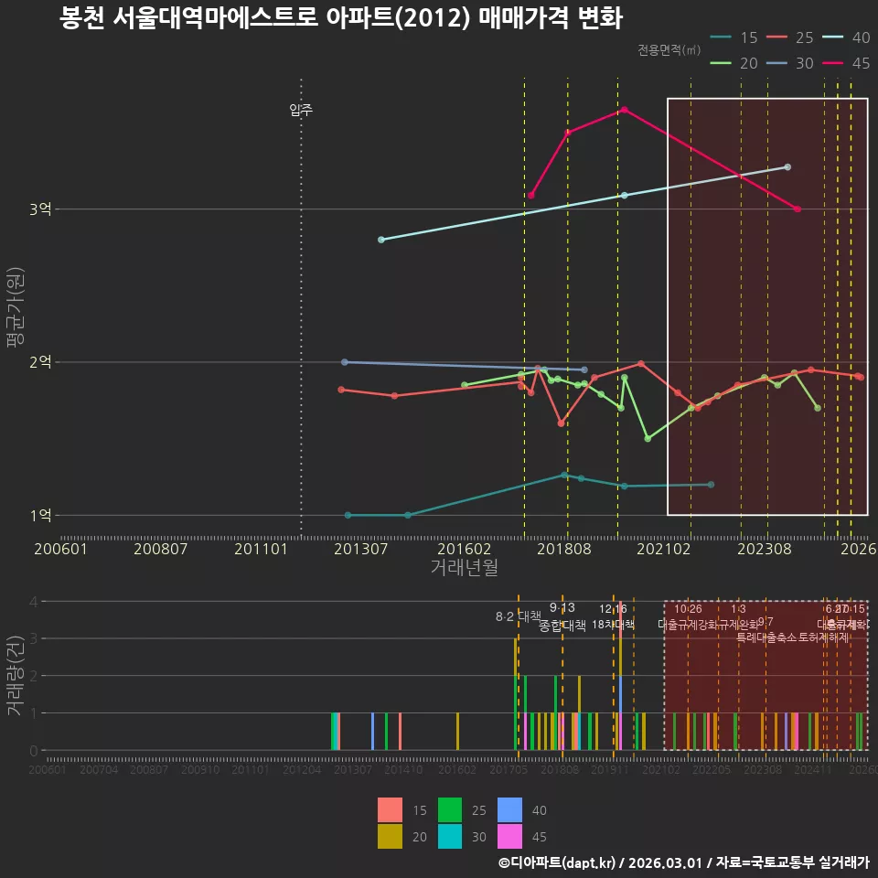This screenshot has width=878, height=878.
Task: Click the 입주 label on dotted line
Action: coord(301,109)
